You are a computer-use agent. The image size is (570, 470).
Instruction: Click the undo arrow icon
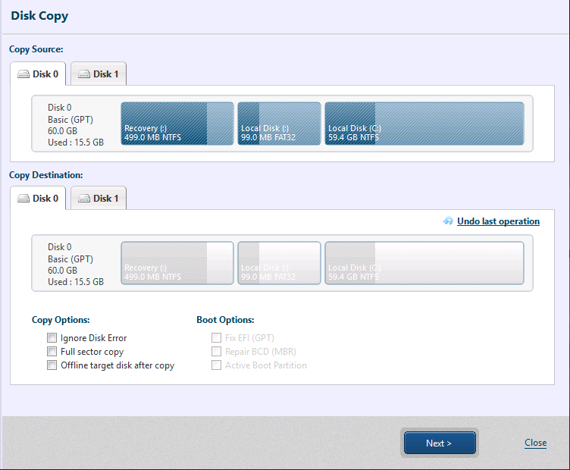448,221
